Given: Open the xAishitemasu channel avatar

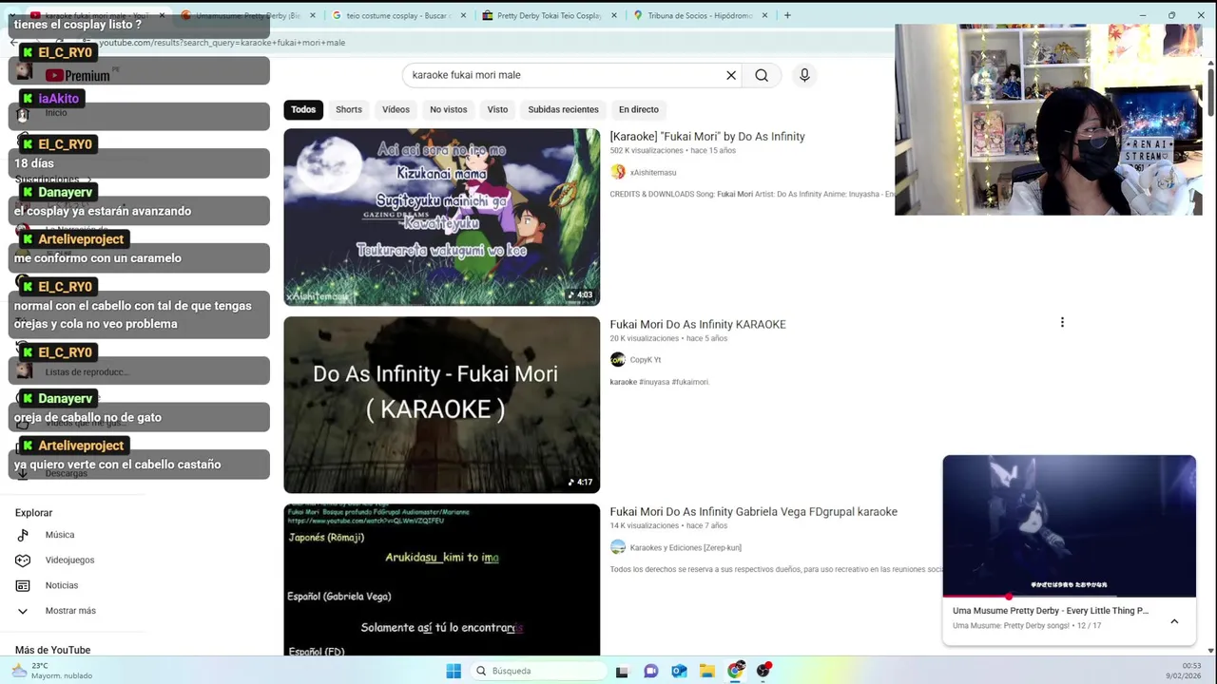Looking at the screenshot, I should click(x=618, y=172).
